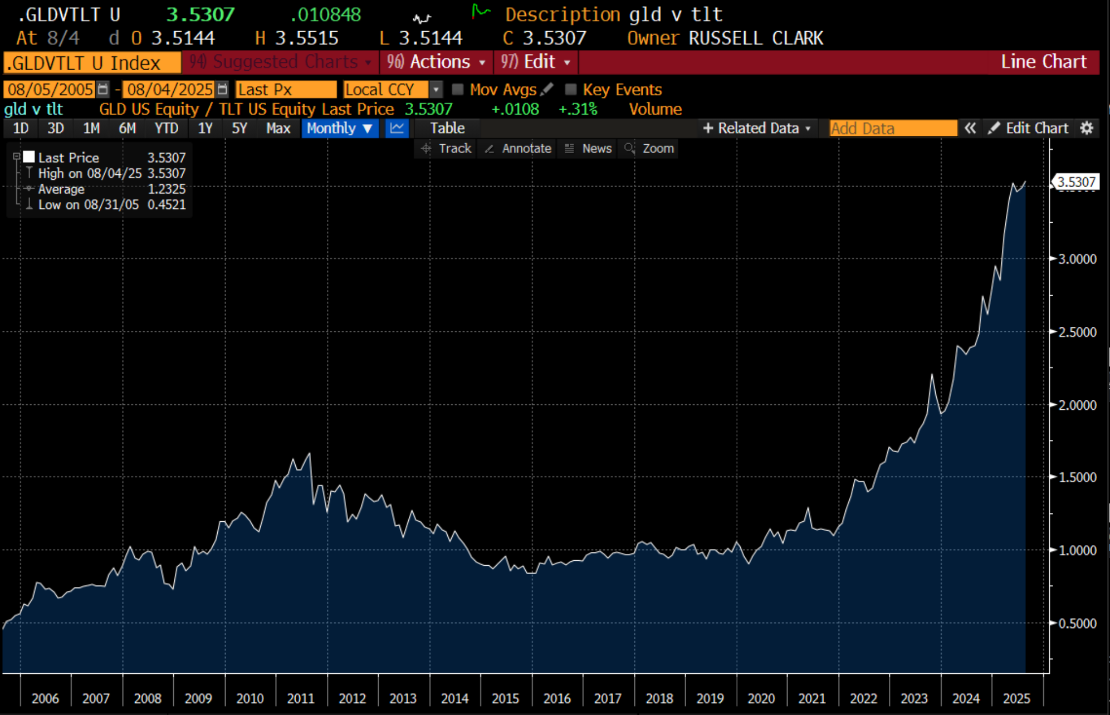Activate the Zoom magnifier tool

[x=649, y=149]
